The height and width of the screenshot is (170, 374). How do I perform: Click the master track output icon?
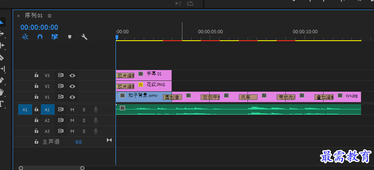(x=109, y=140)
